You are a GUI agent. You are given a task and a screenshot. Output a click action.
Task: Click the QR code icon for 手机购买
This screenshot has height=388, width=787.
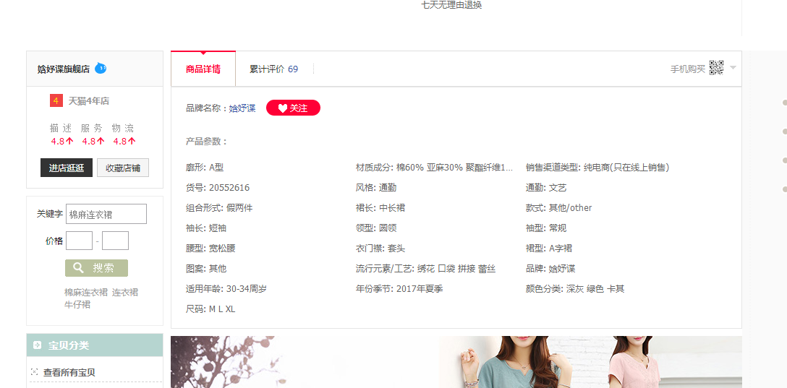[x=716, y=68]
